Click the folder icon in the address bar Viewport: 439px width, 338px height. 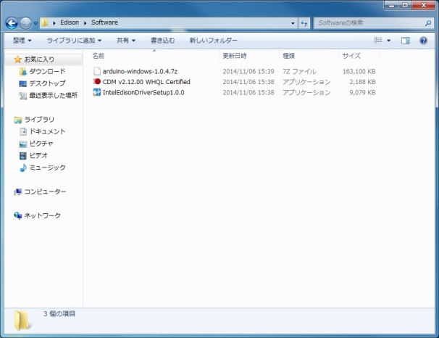(44, 22)
